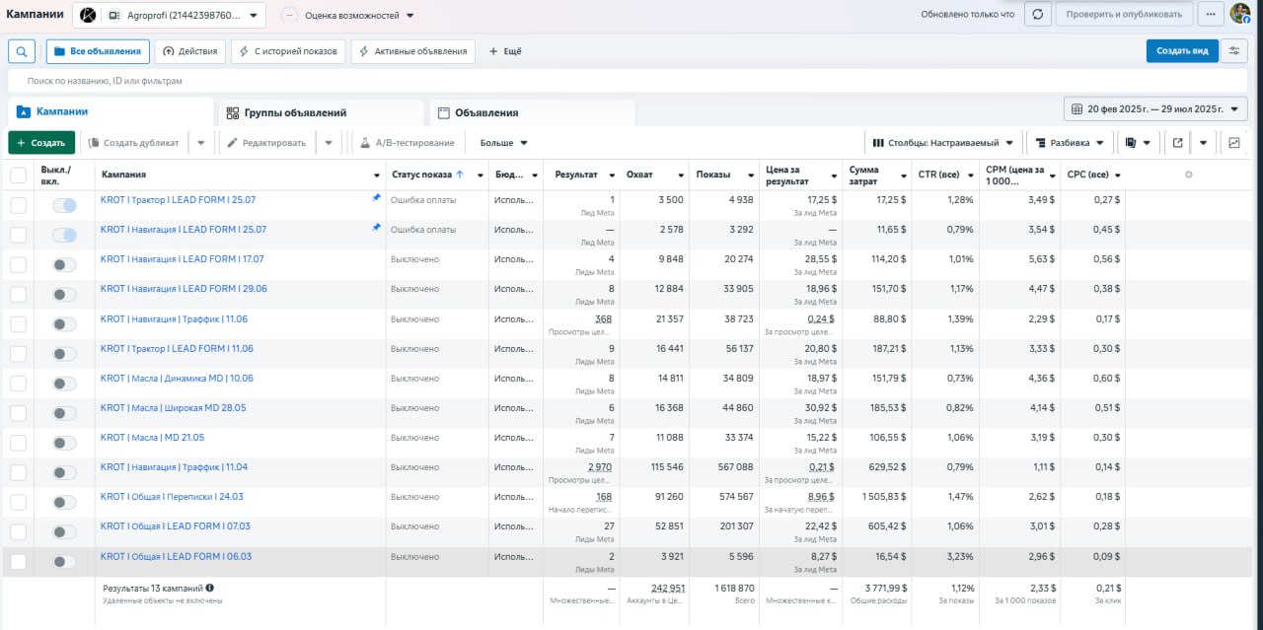Switch to the Группы объявлений tab
Screen dimensions: 1263x630
click(x=295, y=112)
